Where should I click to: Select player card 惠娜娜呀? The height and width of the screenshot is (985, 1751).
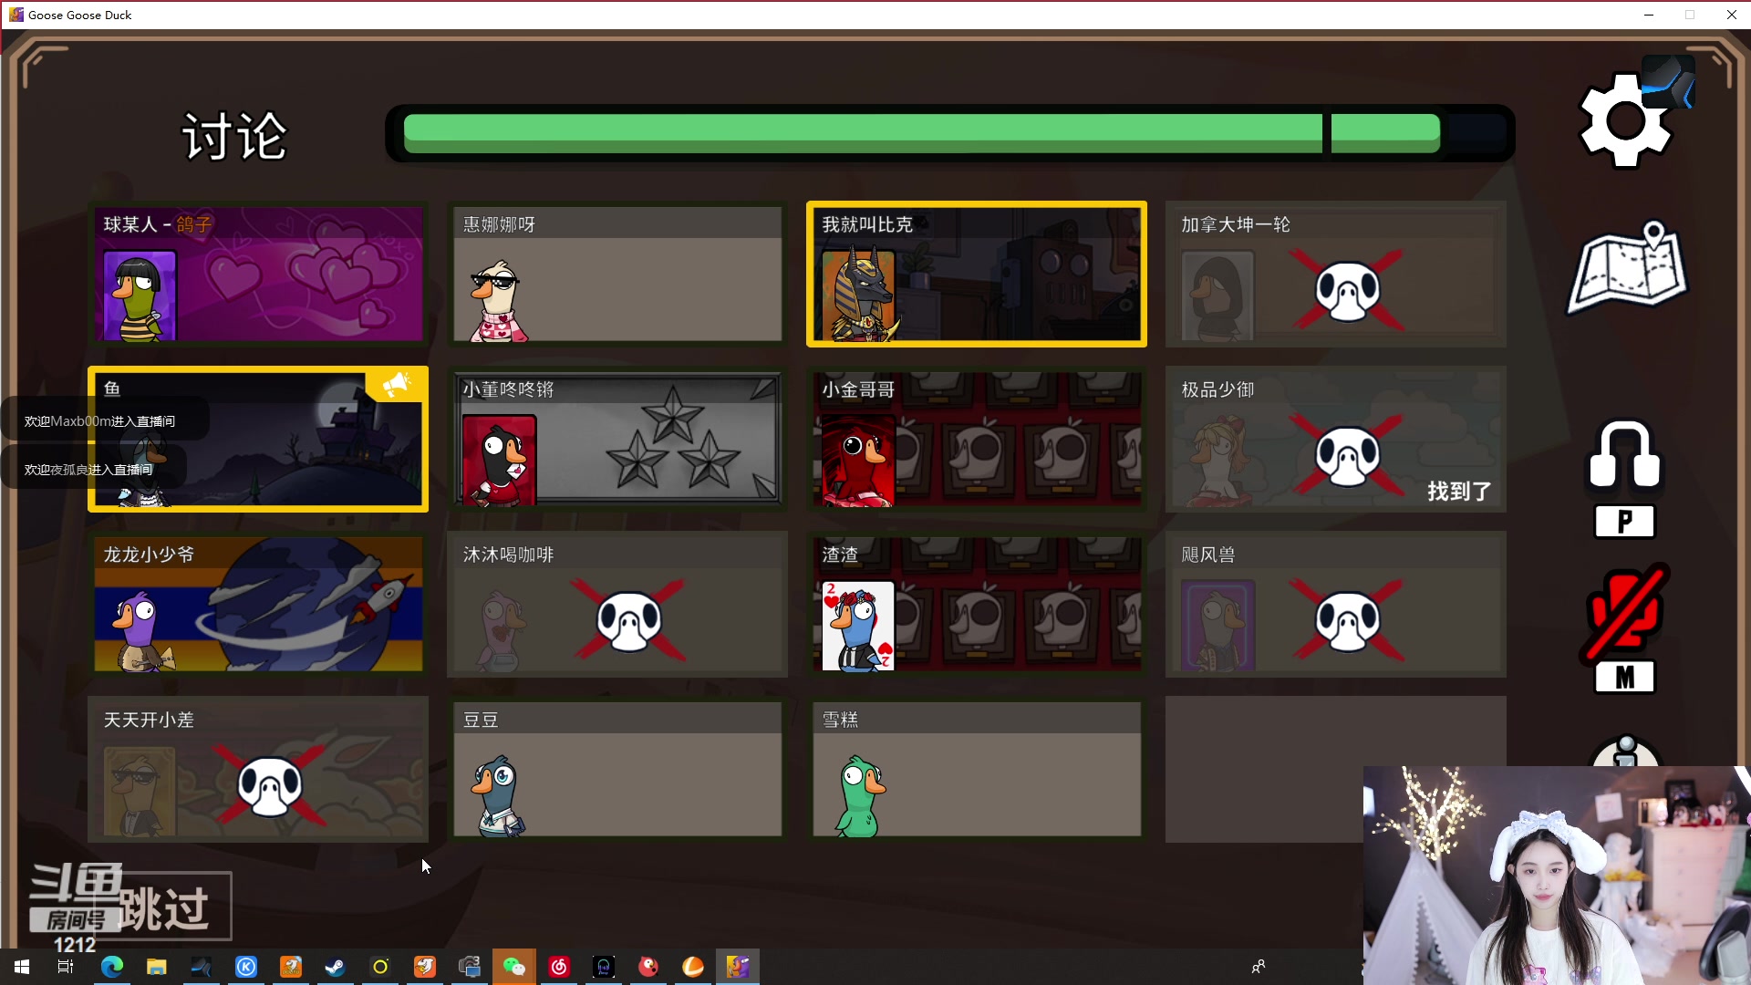(617, 274)
